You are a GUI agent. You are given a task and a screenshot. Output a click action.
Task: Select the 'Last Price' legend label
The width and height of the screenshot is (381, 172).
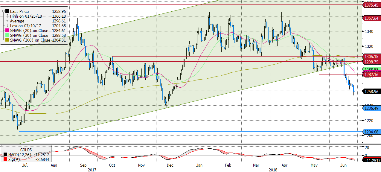19,11
